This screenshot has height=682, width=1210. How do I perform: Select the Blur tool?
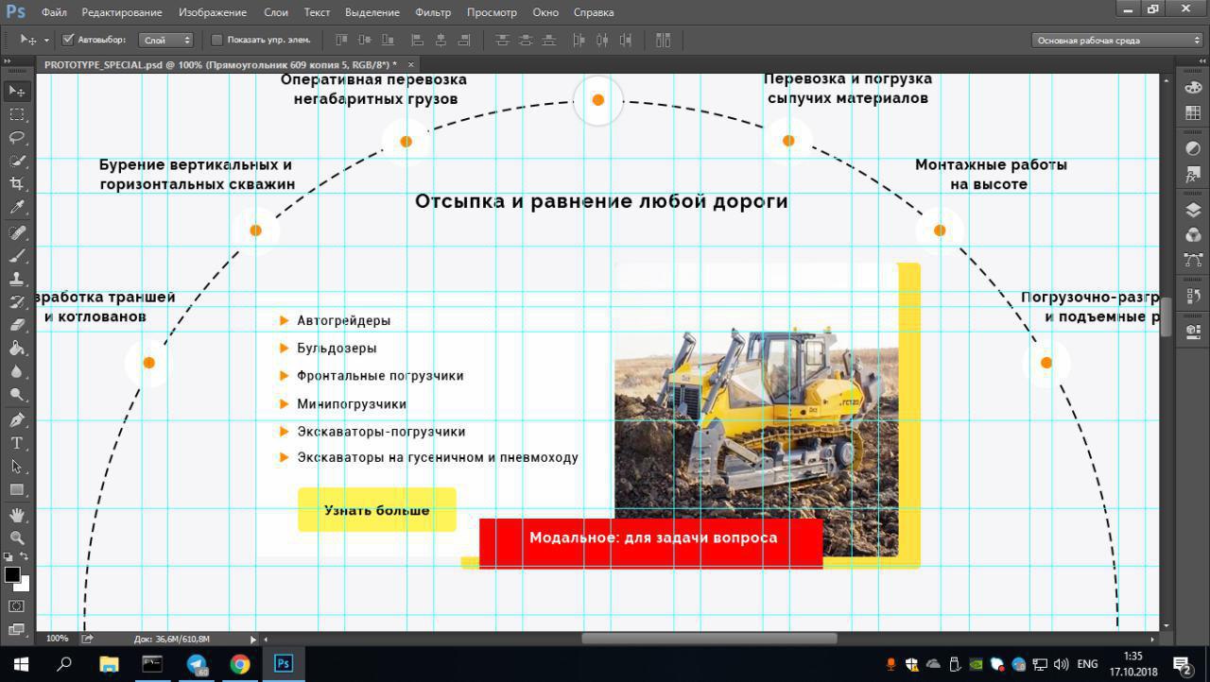point(17,372)
